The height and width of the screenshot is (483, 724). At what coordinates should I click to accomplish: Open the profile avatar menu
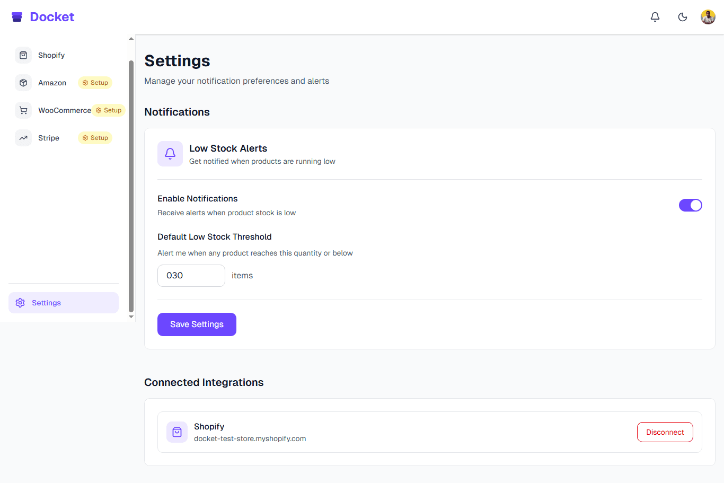[x=708, y=16]
